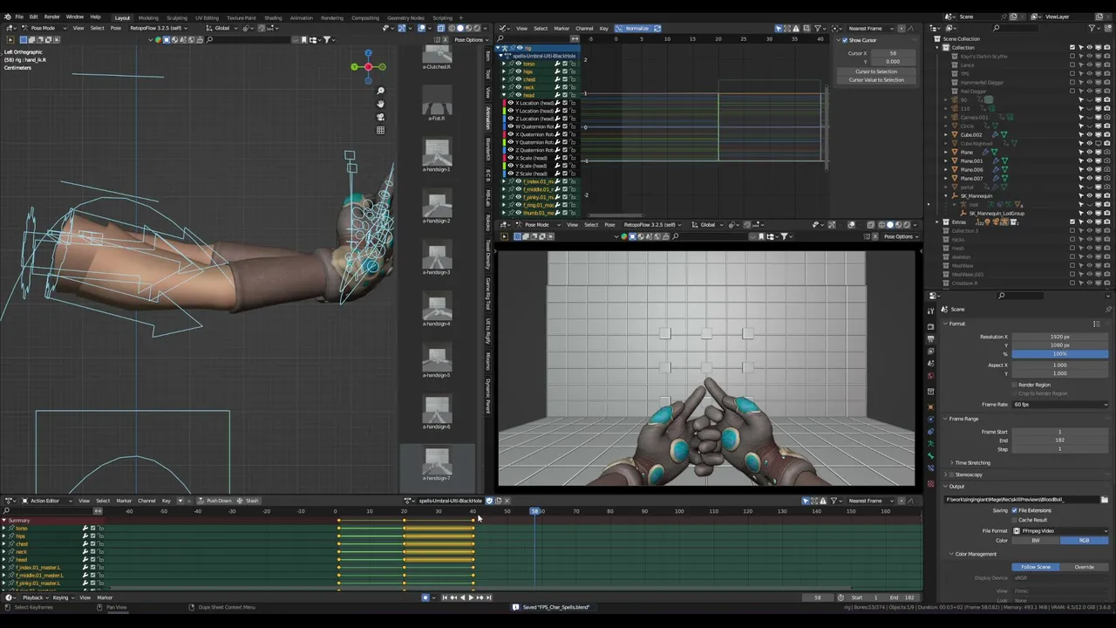The width and height of the screenshot is (1116, 628).
Task: Open the File menu
Action: click(x=19, y=17)
